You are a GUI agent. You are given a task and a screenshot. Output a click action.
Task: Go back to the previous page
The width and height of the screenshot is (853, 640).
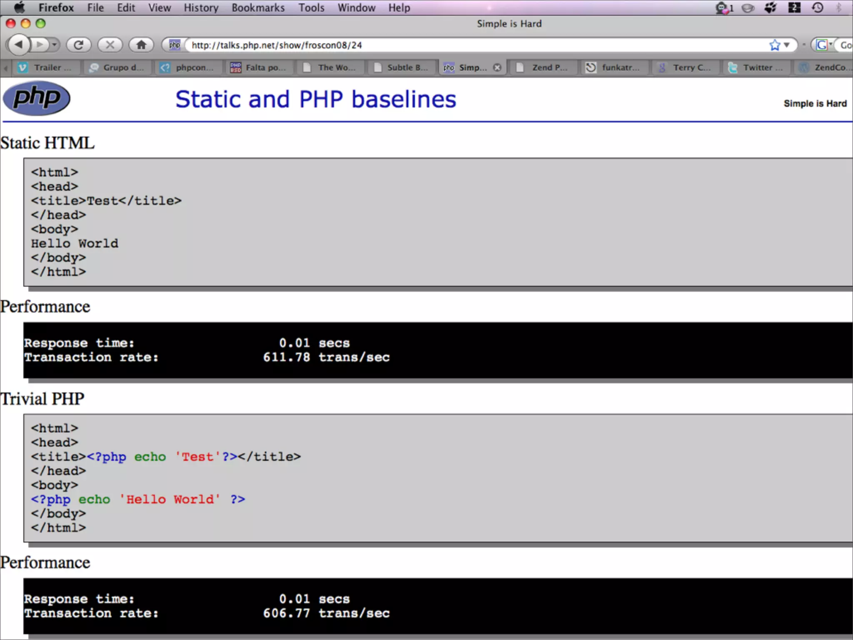click(19, 45)
